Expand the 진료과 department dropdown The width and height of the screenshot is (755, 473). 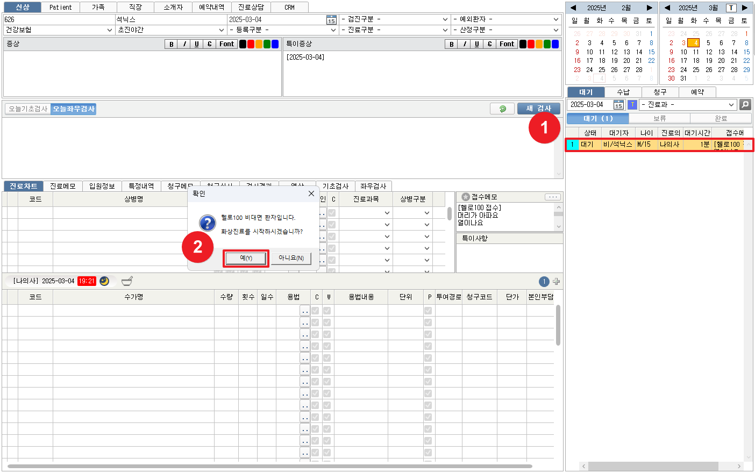(x=688, y=105)
